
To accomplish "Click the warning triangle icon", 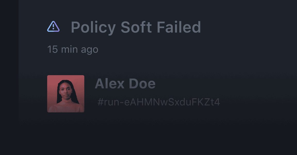I will click(x=53, y=27).
